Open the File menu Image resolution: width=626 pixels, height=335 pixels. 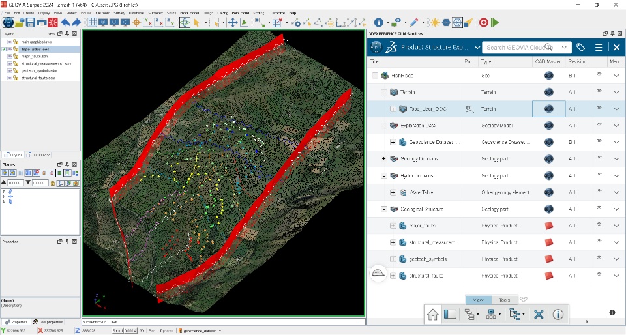click(7, 13)
